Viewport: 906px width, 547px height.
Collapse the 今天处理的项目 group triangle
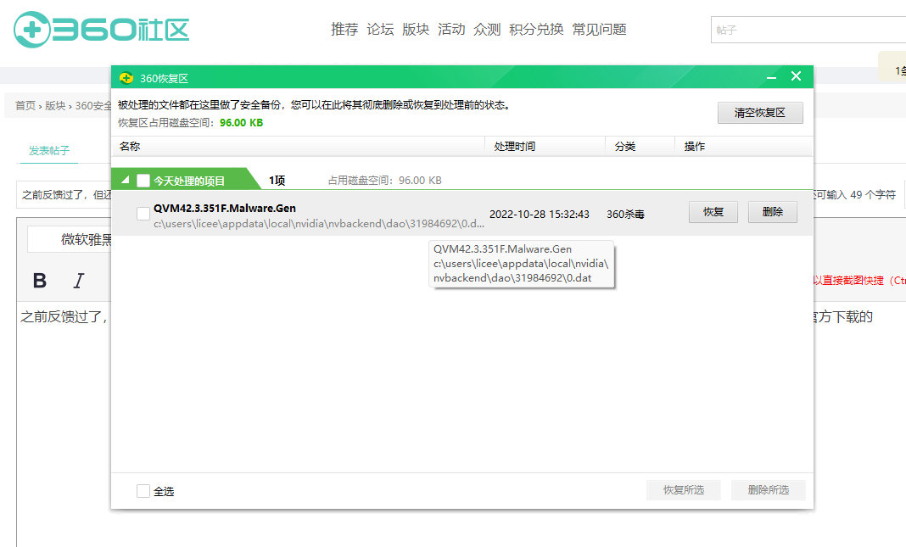125,181
